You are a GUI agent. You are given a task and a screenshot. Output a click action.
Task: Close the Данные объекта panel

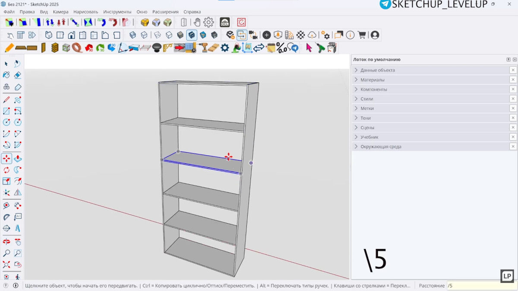(513, 70)
